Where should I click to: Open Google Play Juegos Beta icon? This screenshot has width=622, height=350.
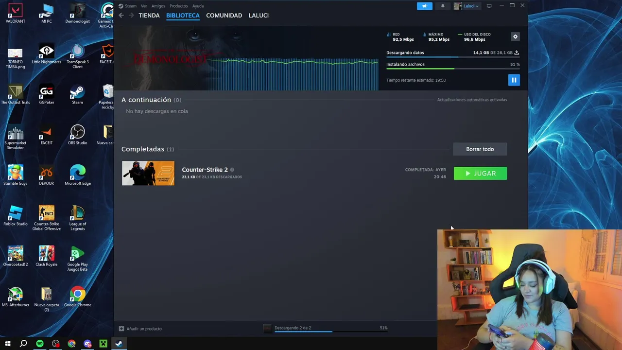78,259
